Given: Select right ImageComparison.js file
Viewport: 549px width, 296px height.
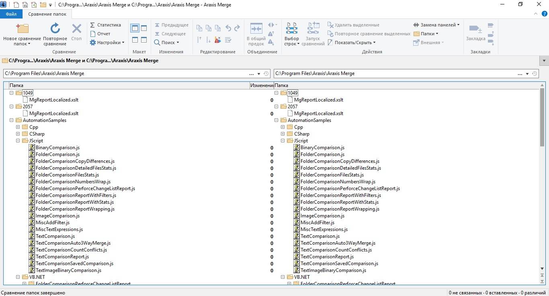Looking at the screenshot, I should point(322,216).
